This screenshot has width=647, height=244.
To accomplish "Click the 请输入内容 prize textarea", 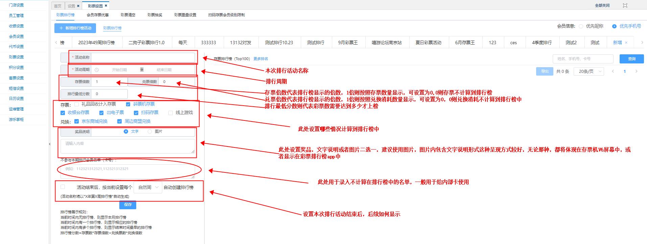I will coord(128,146).
